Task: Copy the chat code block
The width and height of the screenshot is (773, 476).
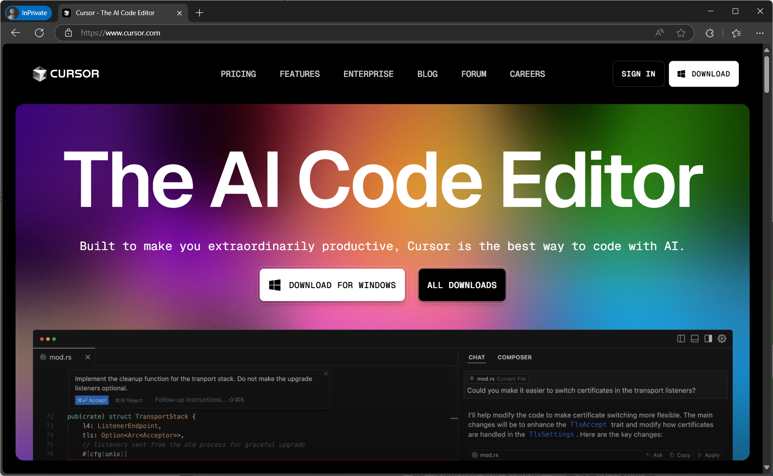Action: pos(680,455)
